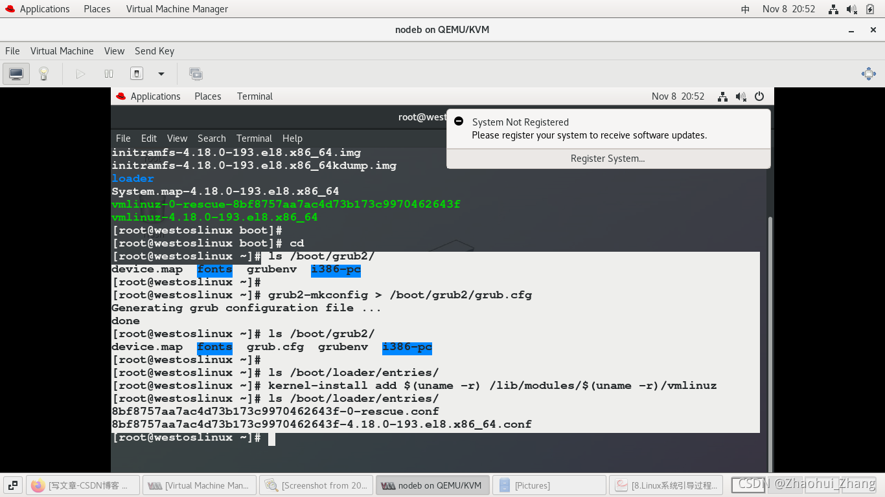Open the Virtual Machine menu
This screenshot has width=885, height=497.
62,50
